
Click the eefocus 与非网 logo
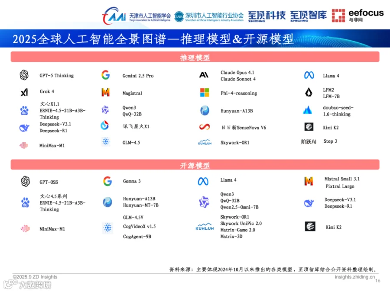pyautogui.click(x=357, y=16)
